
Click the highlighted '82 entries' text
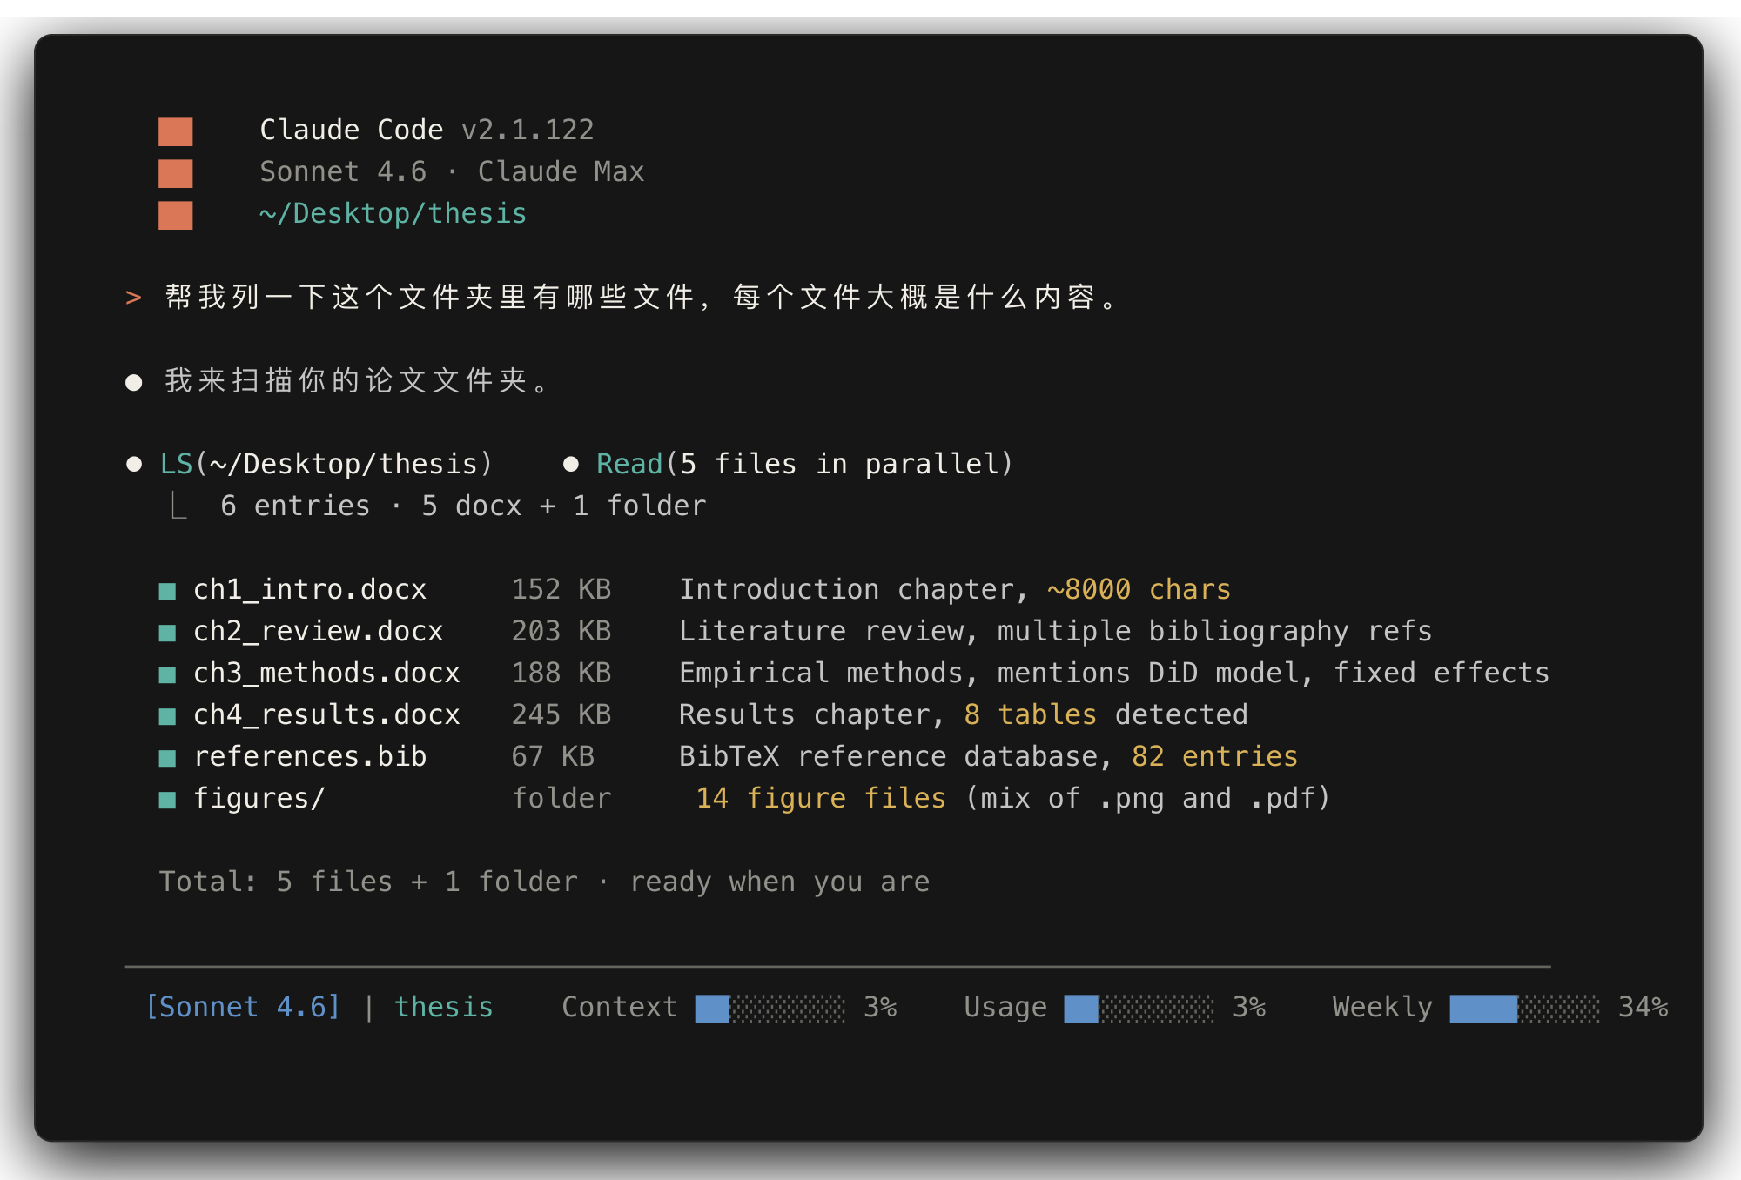(1215, 756)
